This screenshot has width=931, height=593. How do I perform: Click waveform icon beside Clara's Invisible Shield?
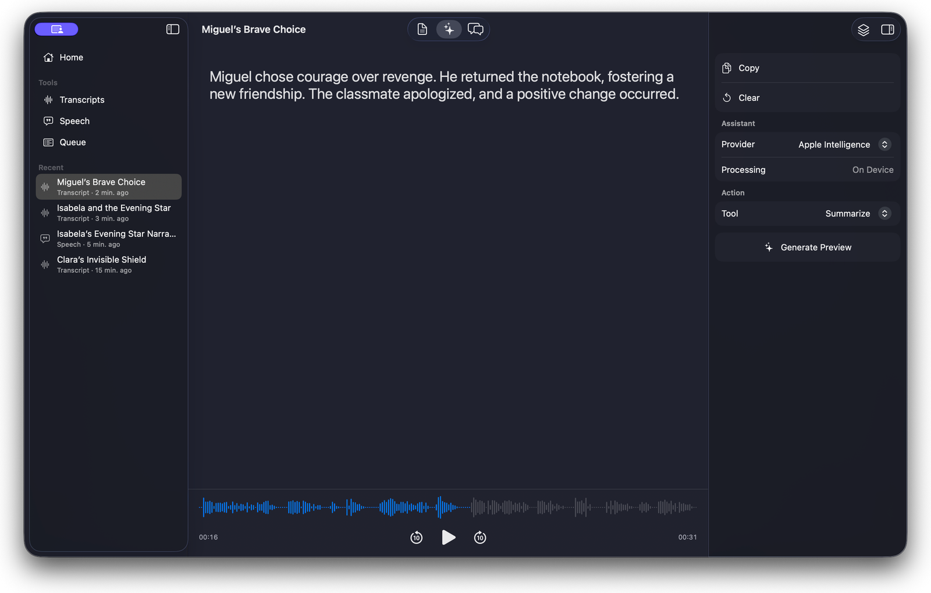[x=45, y=265]
